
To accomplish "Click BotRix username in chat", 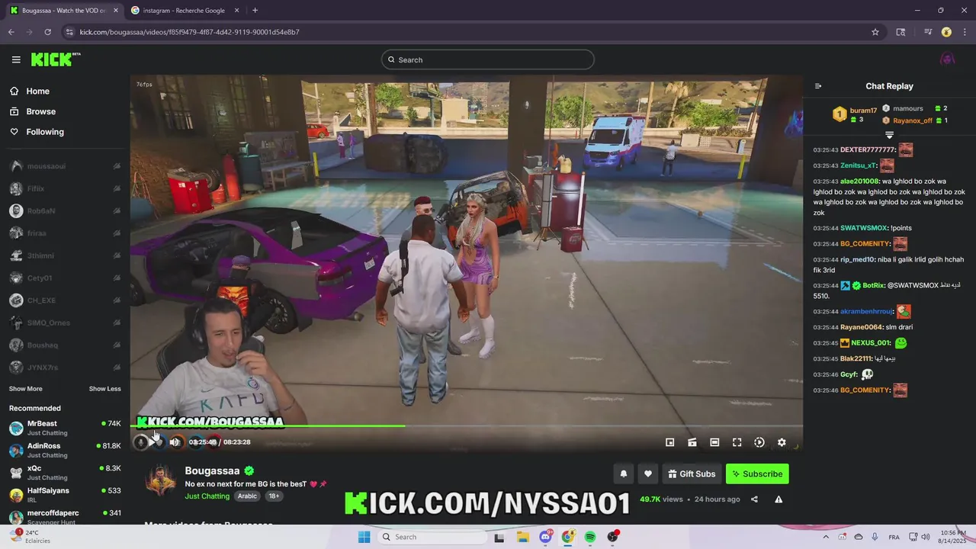I will tap(873, 285).
